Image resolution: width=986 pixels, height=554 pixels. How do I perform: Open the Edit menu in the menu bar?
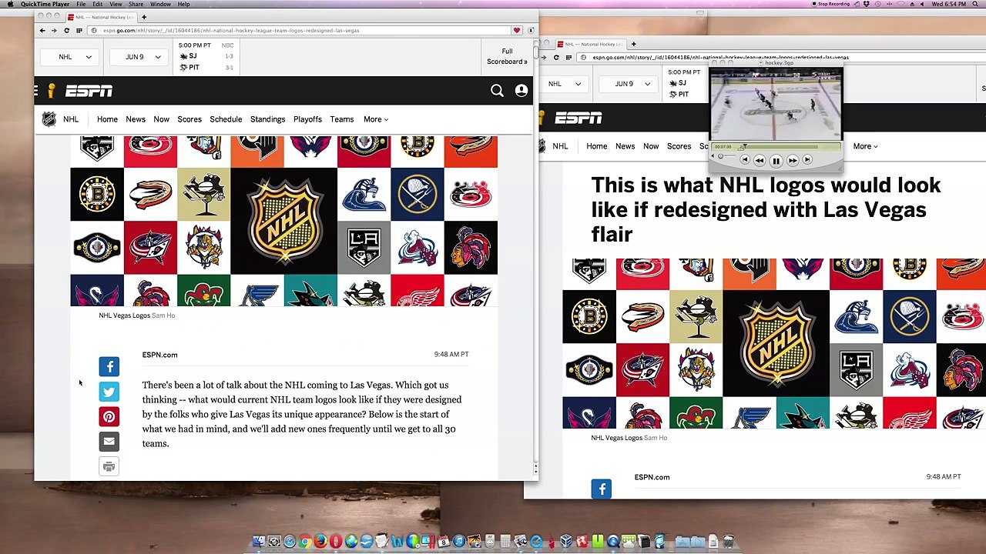pyautogui.click(x=98, y=4)
